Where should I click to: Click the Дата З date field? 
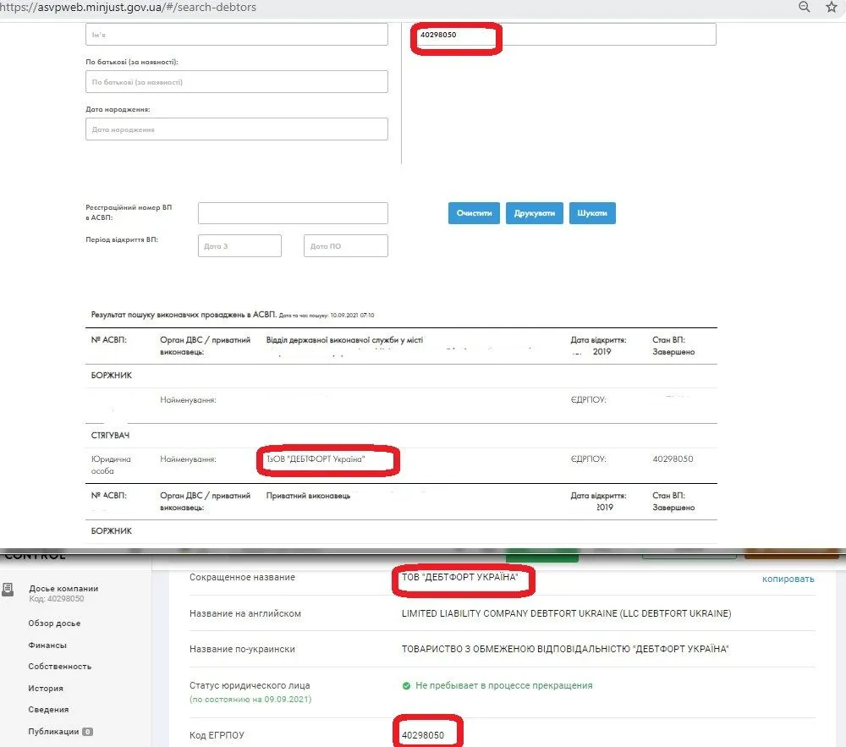239,246
